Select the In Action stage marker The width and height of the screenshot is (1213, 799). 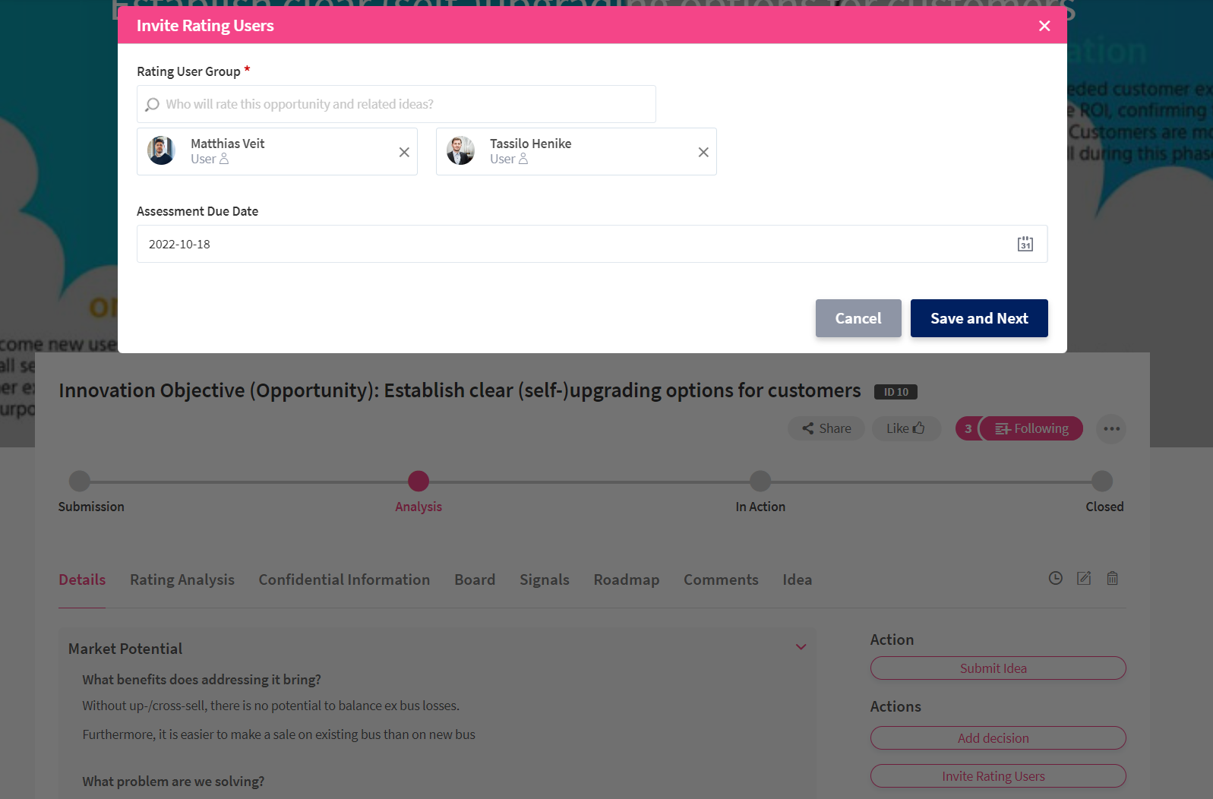[x=760, y=482]
